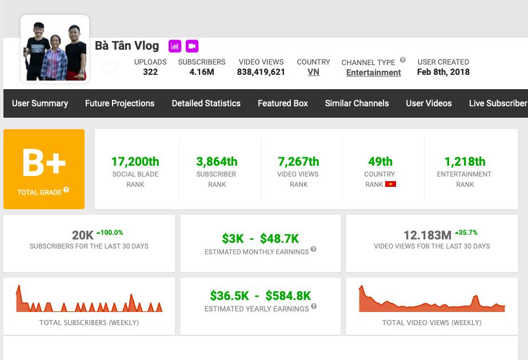The width and height of the screenshot is (528, 360).
Task: Click the Vietnam flag icon
Action: point(391,184)
